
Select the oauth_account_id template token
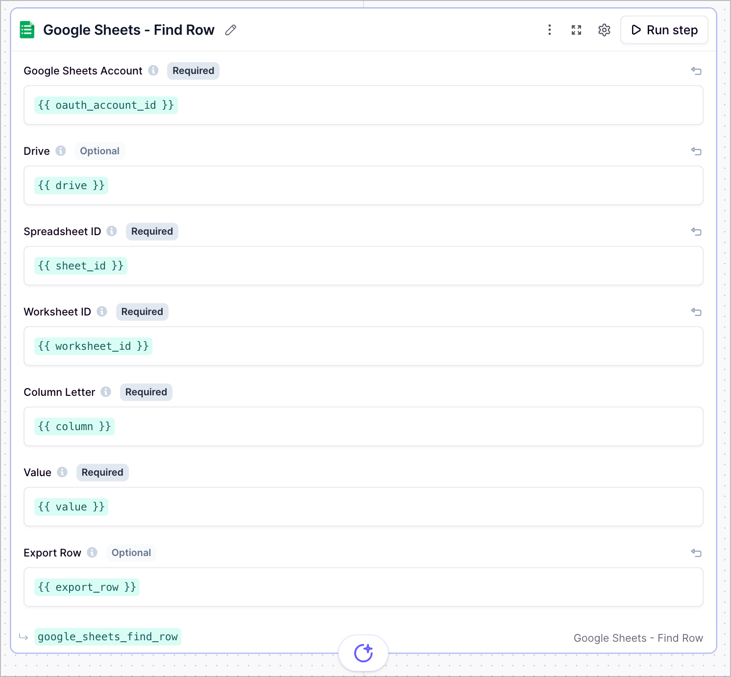coord(105,105)
